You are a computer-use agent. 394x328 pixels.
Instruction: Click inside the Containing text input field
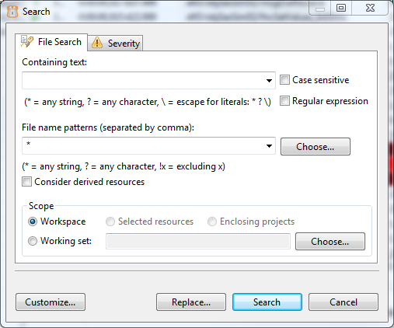pos(144,81)
